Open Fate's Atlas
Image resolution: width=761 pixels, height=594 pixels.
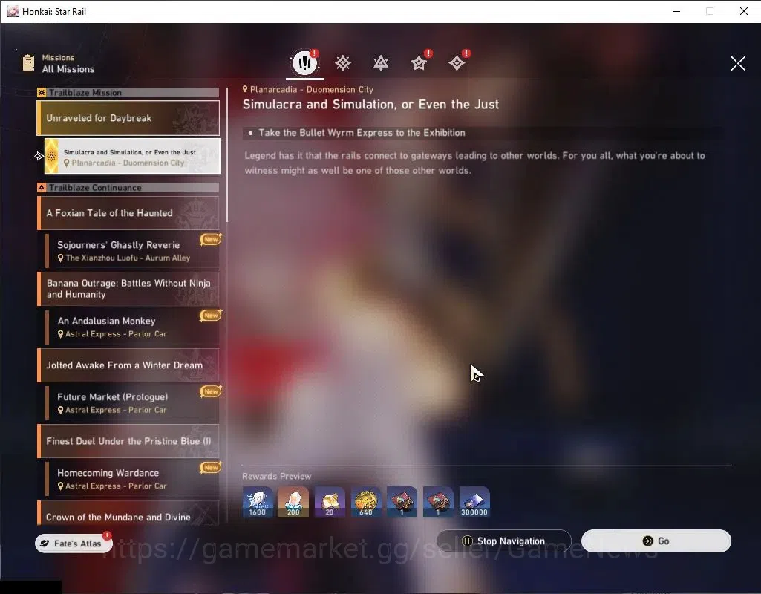click(x=74, y=543)
